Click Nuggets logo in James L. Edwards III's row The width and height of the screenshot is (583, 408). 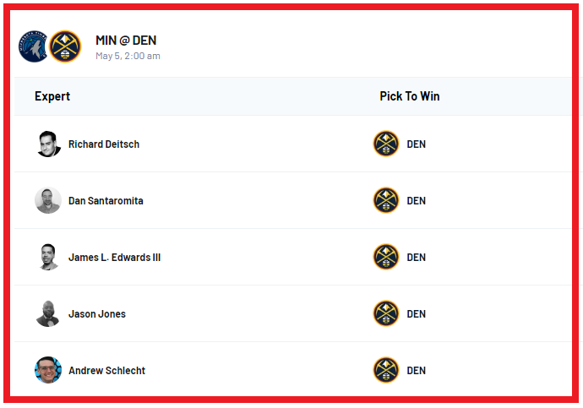click(x=386, y=257)
